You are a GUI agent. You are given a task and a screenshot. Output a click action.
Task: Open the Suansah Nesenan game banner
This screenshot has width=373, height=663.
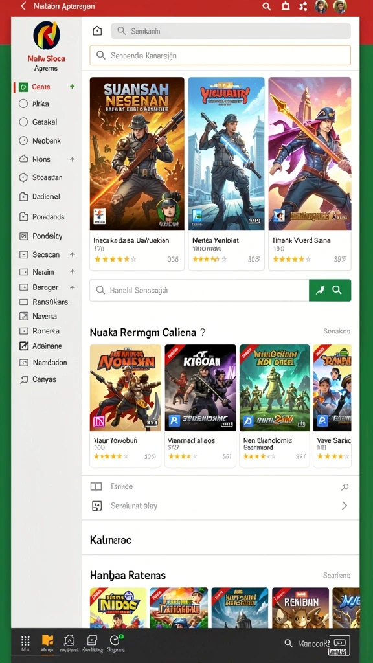(137, 154)
